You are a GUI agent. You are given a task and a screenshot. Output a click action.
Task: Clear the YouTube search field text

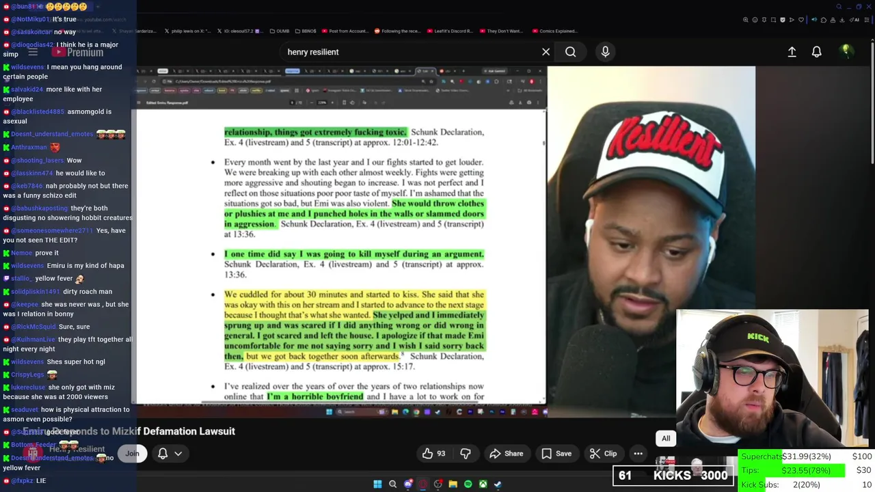click(546, 52)
